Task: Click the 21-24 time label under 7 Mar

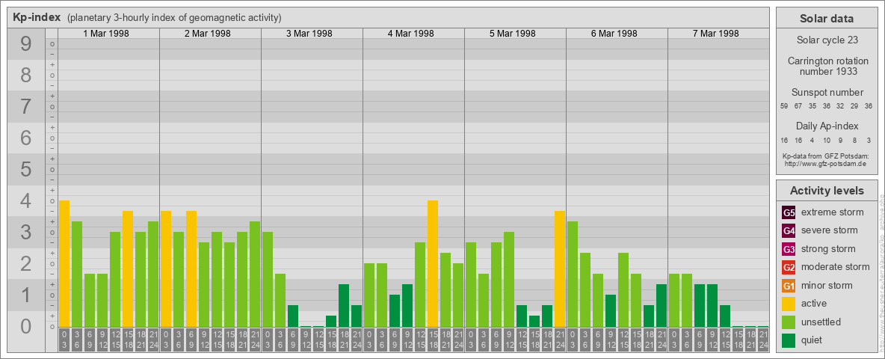Action: pos(763,340)
